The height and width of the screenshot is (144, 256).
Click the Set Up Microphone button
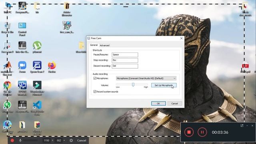tap(164, 85)
